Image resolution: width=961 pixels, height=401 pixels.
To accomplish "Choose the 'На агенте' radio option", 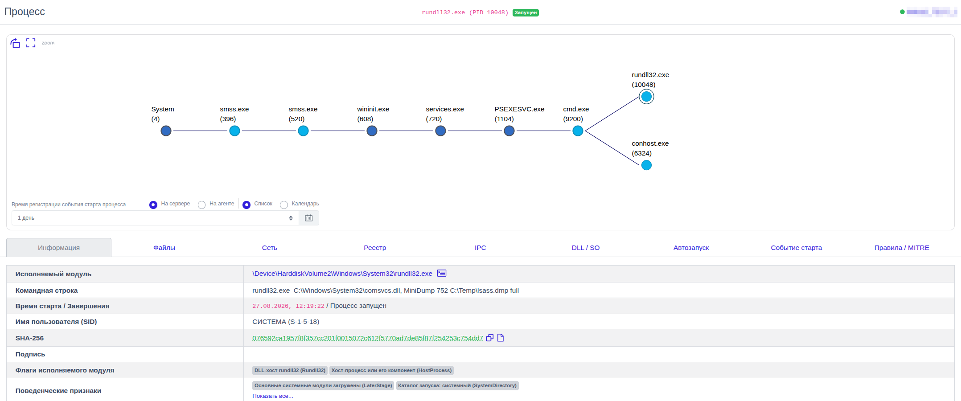I will click(x=201, y=205).
